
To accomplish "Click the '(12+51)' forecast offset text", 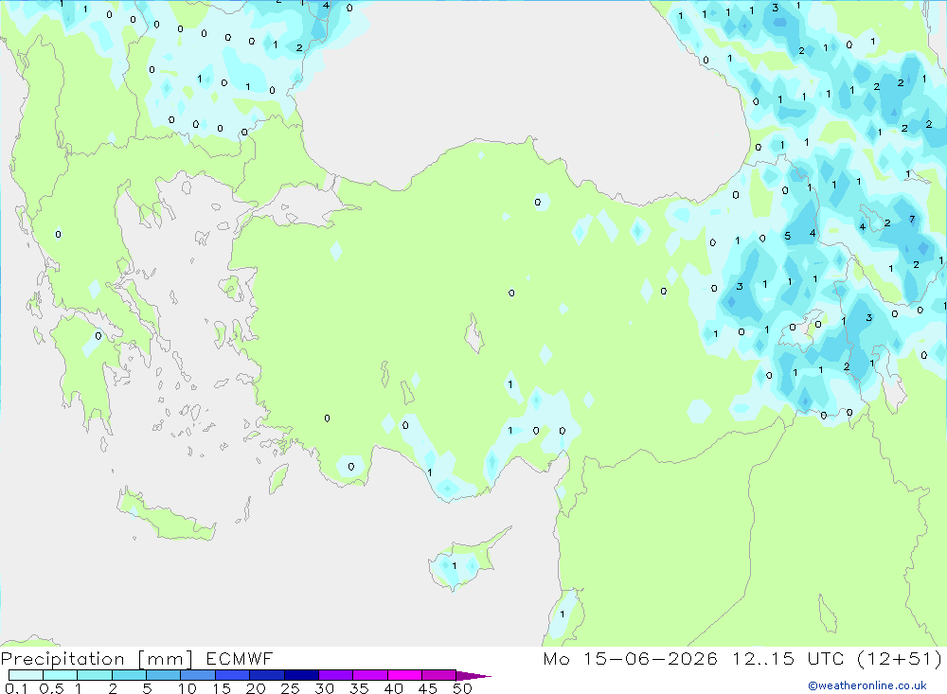I will (x=900, y=658).
